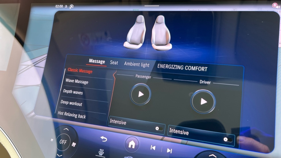
Task: Increase fan with the up chevron above OFF
Action: click(x=66, y=129)
